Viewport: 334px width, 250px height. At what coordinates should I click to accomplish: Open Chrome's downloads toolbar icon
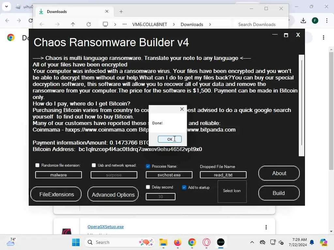(x=303, y=21)
